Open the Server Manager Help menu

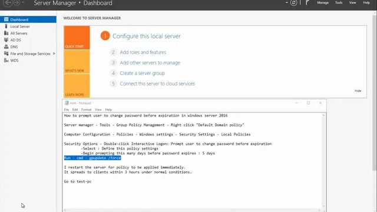366,2
